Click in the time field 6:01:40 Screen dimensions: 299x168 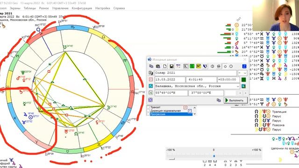pos(201,80)
